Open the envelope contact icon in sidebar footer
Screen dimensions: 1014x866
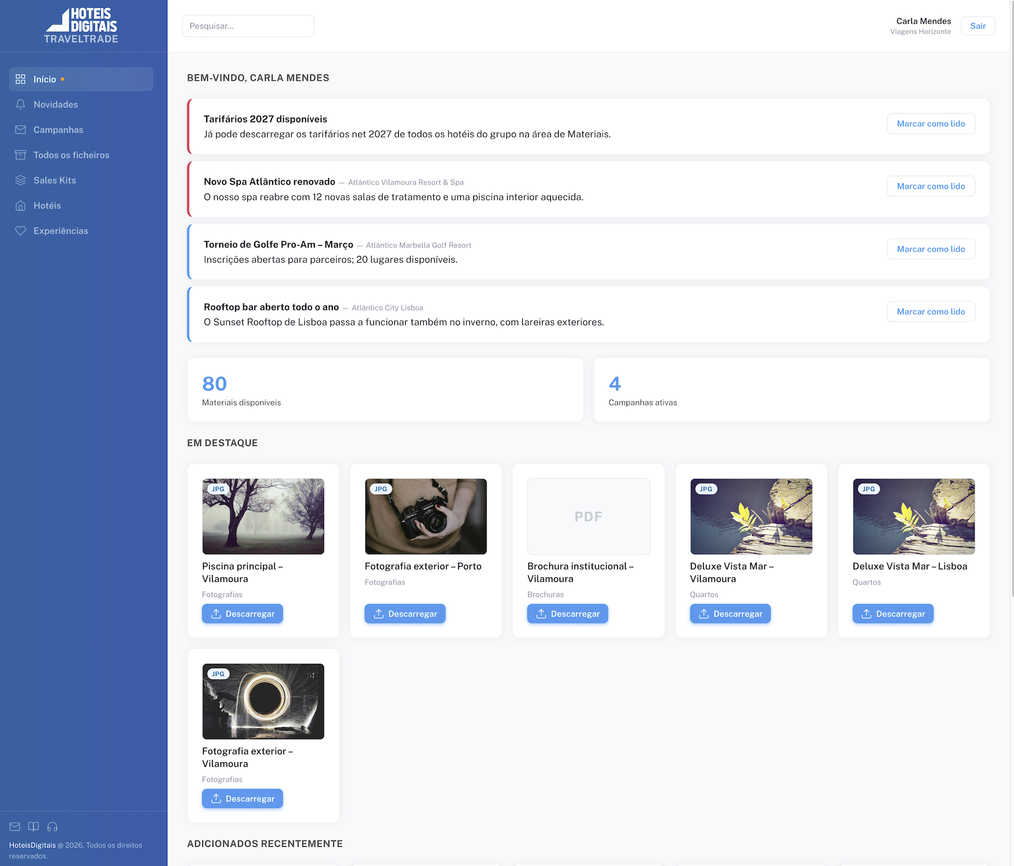click(x=15, y=827)
